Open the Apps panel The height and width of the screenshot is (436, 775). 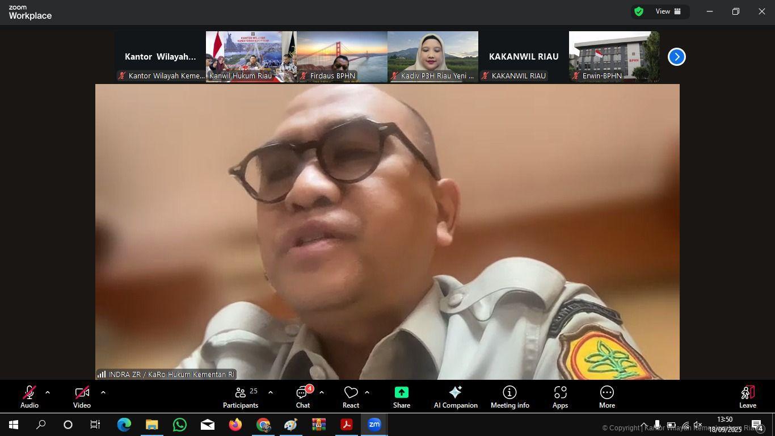(560, 397)
